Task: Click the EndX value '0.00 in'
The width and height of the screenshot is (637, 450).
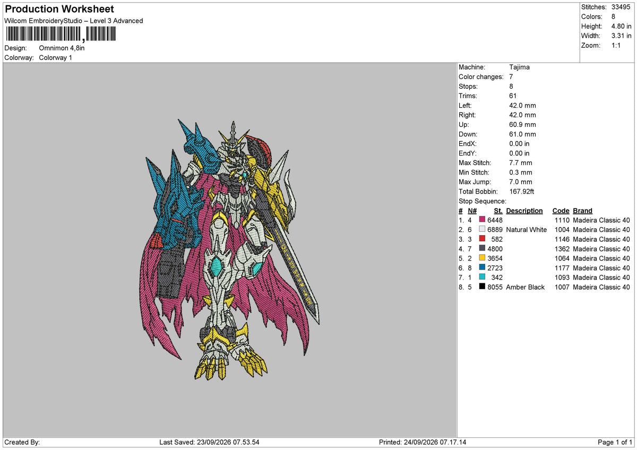Action: [519, 144]
